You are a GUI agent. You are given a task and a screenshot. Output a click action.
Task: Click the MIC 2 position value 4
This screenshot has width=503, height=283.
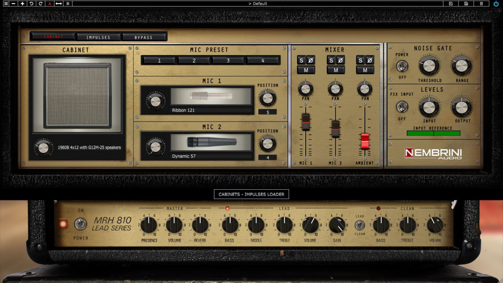pos(268,158)
